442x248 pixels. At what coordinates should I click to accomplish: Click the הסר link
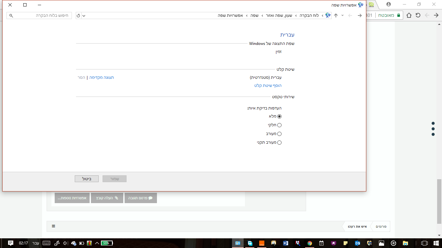[x=81, y=77]
